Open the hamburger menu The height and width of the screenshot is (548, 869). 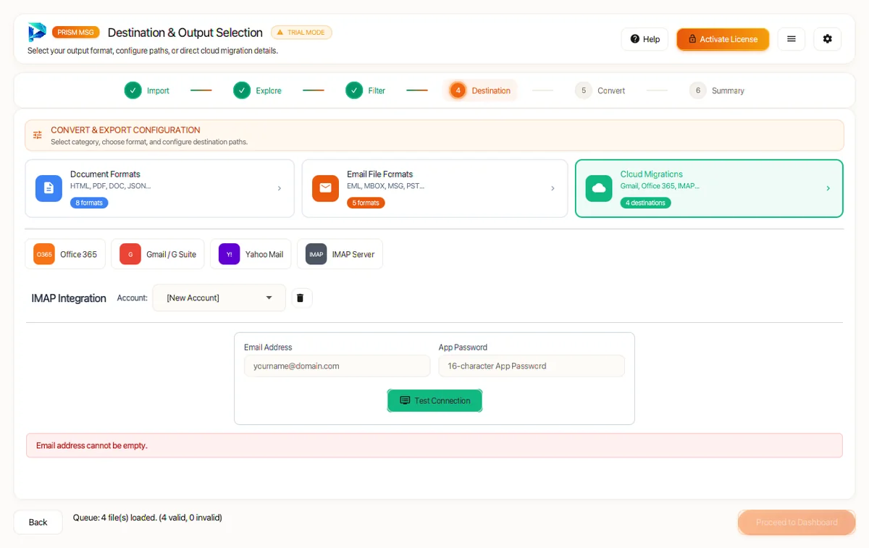792,39
